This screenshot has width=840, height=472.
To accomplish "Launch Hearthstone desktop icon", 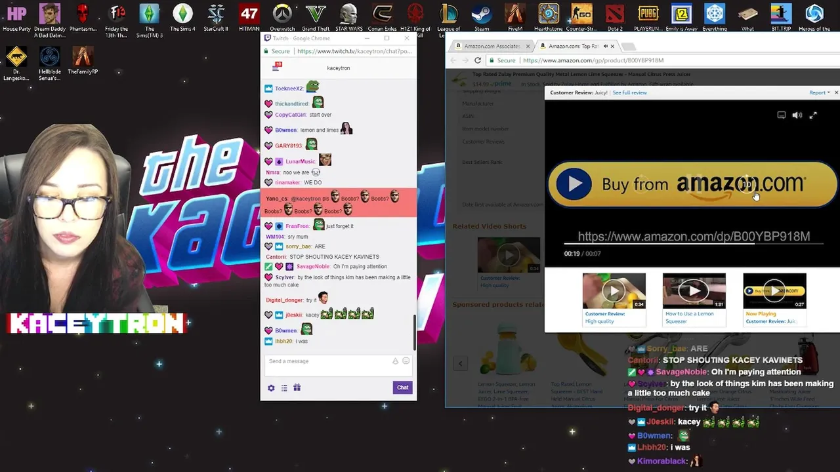I will 548,17.
